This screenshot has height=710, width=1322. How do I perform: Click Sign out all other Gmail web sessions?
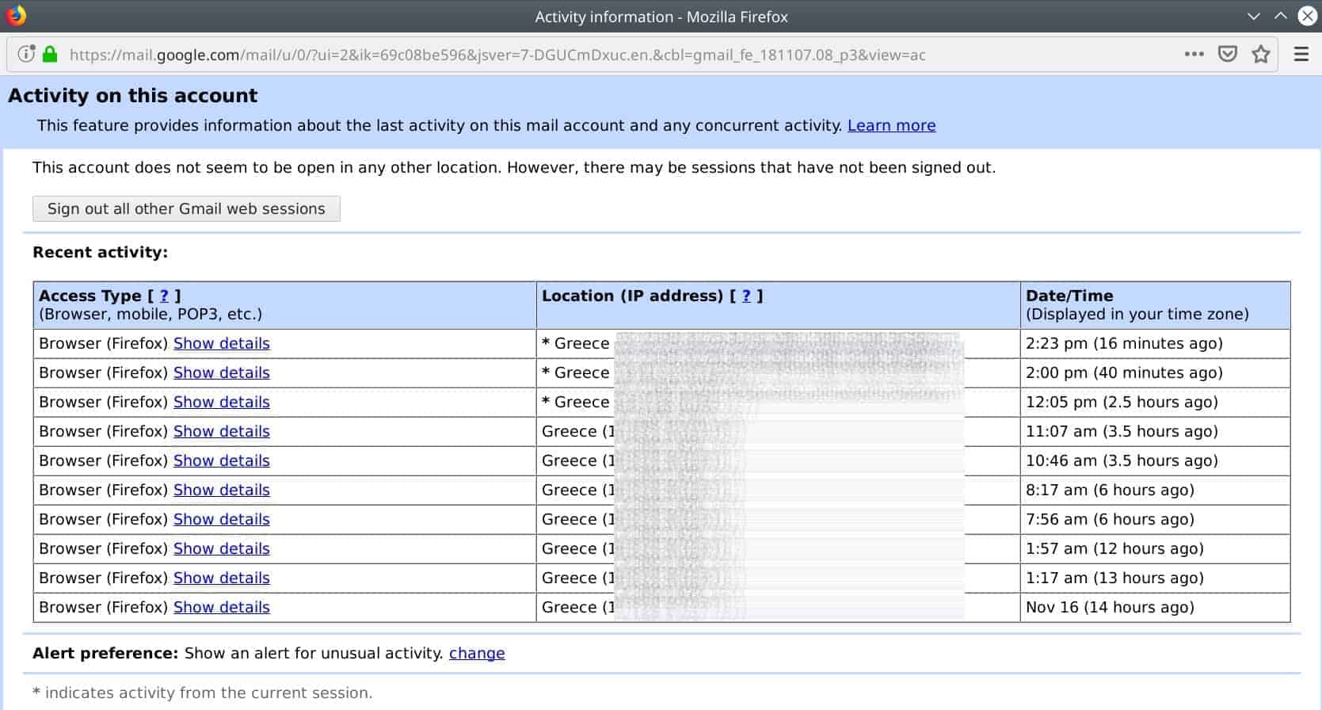pos(186,208)
